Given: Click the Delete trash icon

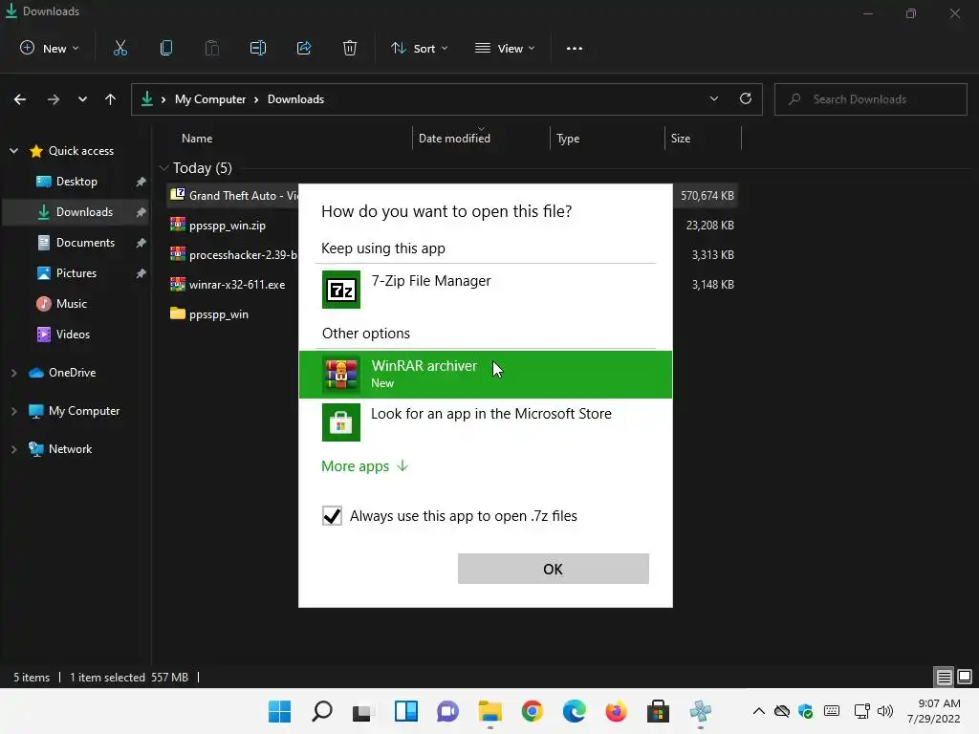Looking at the screenshot, I should [350, 48].
